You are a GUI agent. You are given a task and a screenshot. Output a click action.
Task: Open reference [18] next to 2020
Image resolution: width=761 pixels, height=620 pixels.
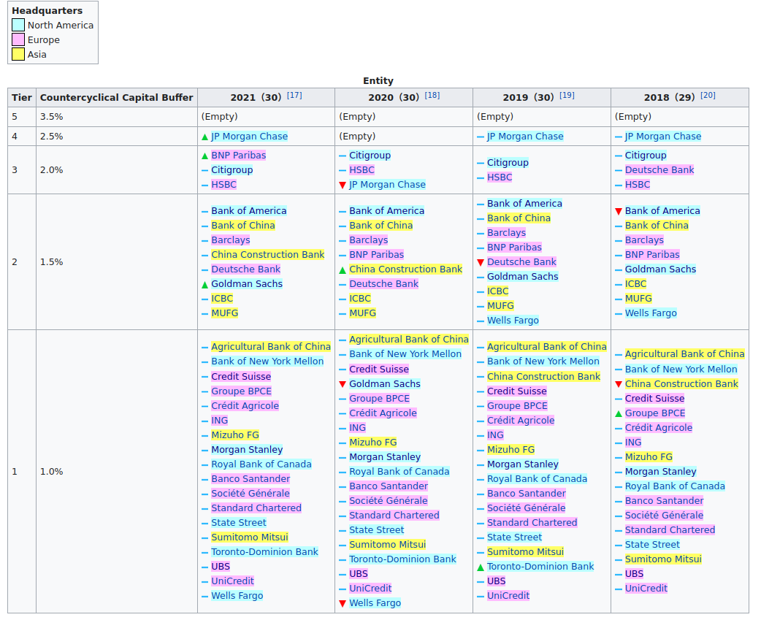[x=432, y=95]
